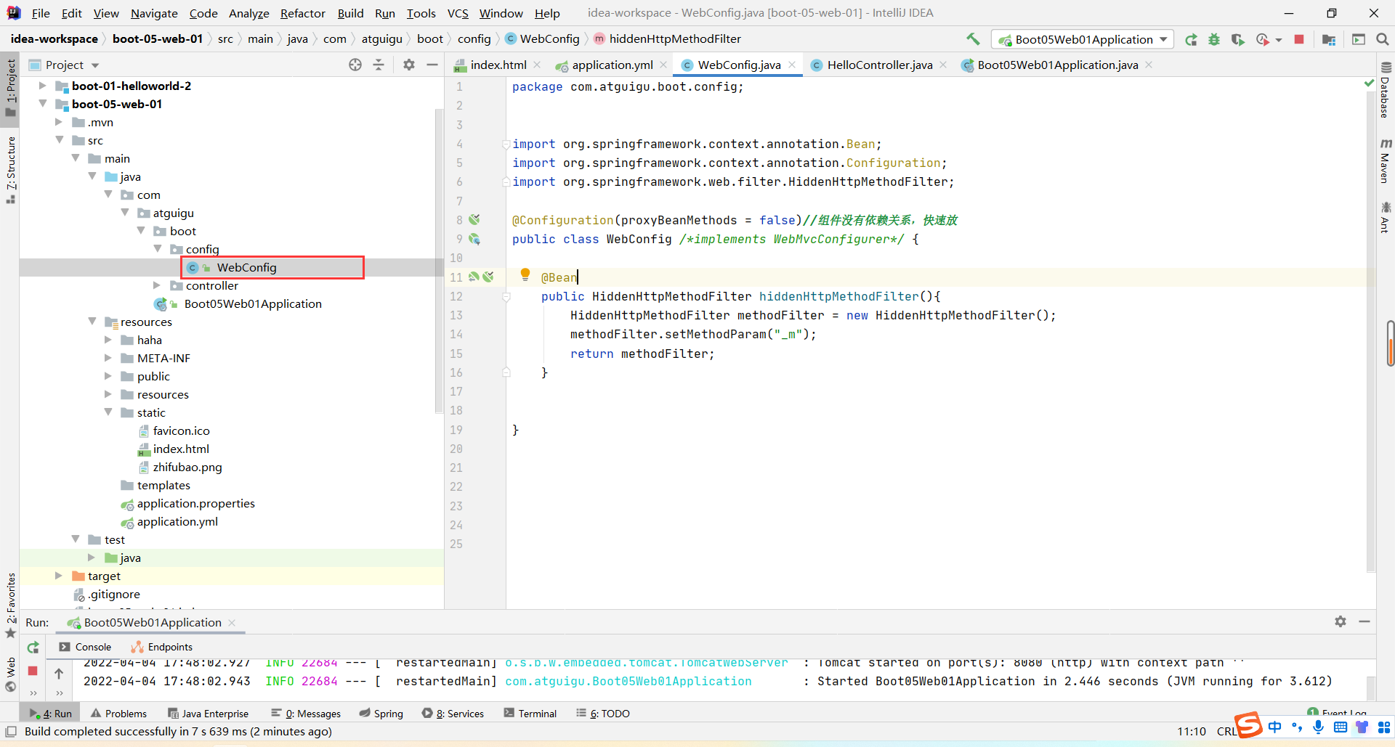Click the Build project hammer icon
Image resolution: width=1395 pixels, height=747 pixels.
pyautogui.click(x=973, y=39)
